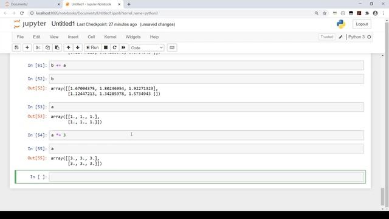Open the File menu
The width and height of the screenshot is (389, 219).
(x=20, y=36)
